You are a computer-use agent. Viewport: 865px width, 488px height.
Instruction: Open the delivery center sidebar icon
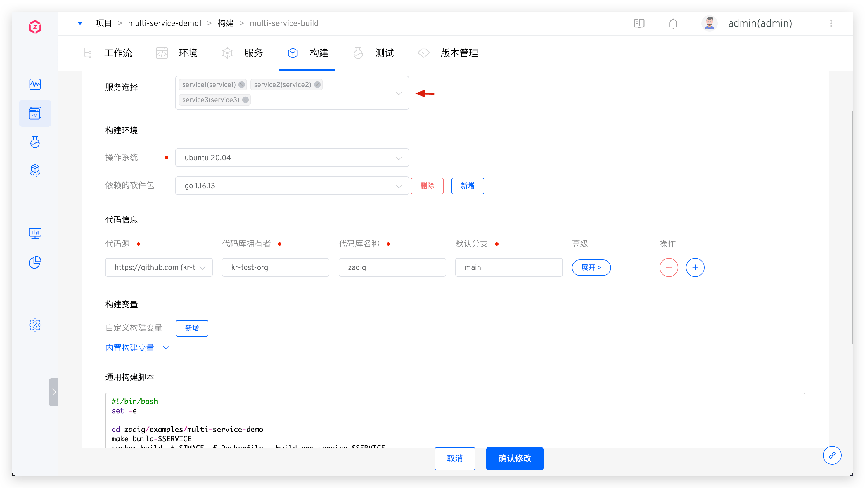[x=35, y=171]
